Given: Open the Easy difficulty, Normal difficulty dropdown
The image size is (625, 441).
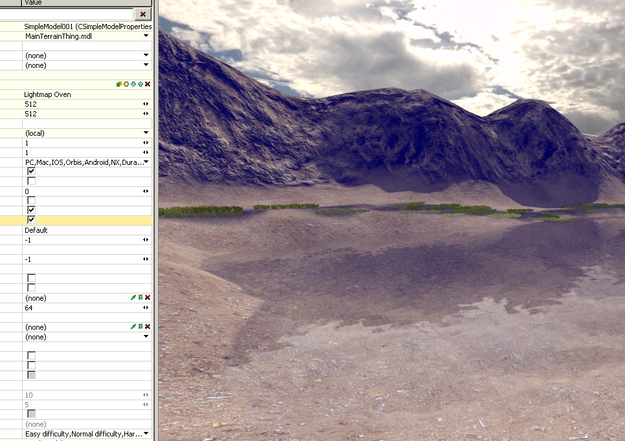Looking at the screenshot, I should (146, 433).
